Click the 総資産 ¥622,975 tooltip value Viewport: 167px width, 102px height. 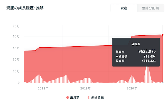[147, 52]
